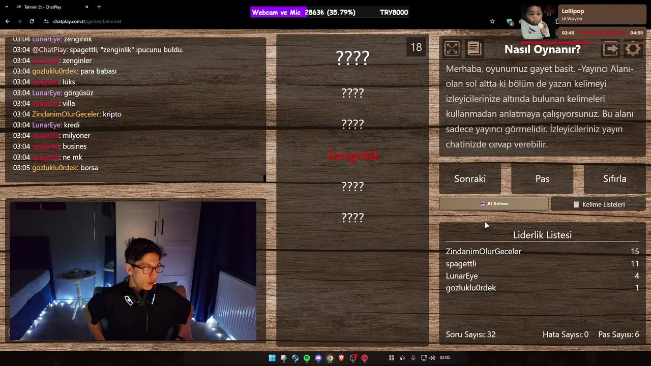Click the Soru Sayısı: 32 counter

pyautogui.click(x=470, y=334)
